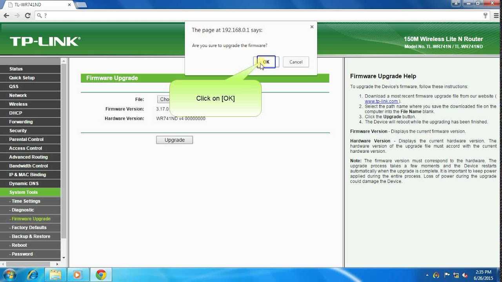
Task: Open the Windows Start menu
Action: coord(10,275)
